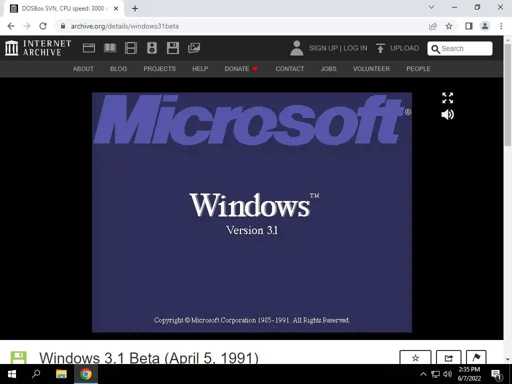512x384 pixels.
Task: Enter fullscreen mode for the emulator
Action: pos(447,97)
